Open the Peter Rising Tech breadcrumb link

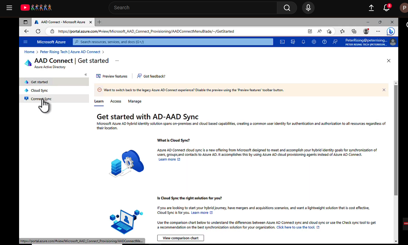tap(70, 52)
